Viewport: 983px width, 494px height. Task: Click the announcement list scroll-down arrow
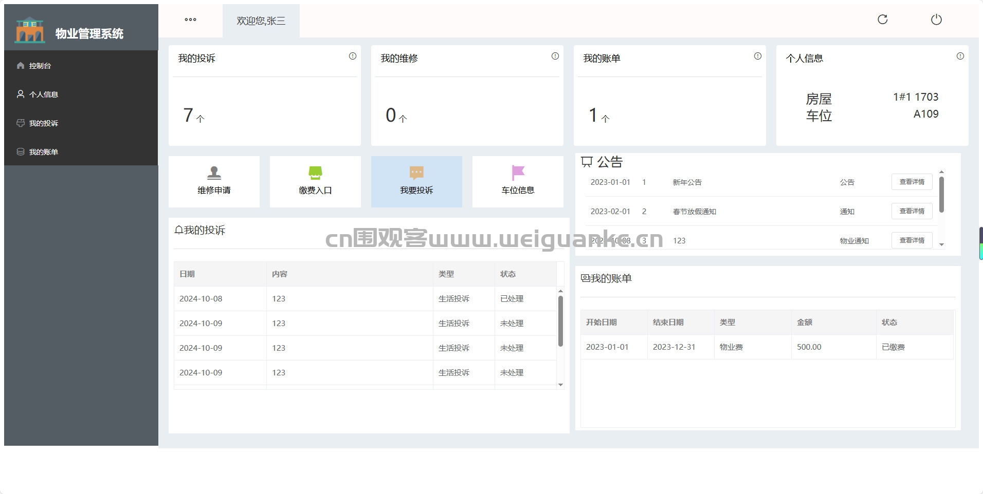[x=941, y=245]
